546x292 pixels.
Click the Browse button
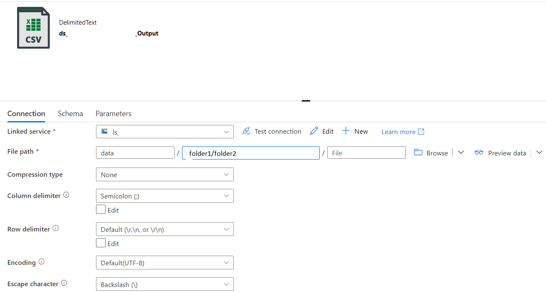[x=431, y=153]
